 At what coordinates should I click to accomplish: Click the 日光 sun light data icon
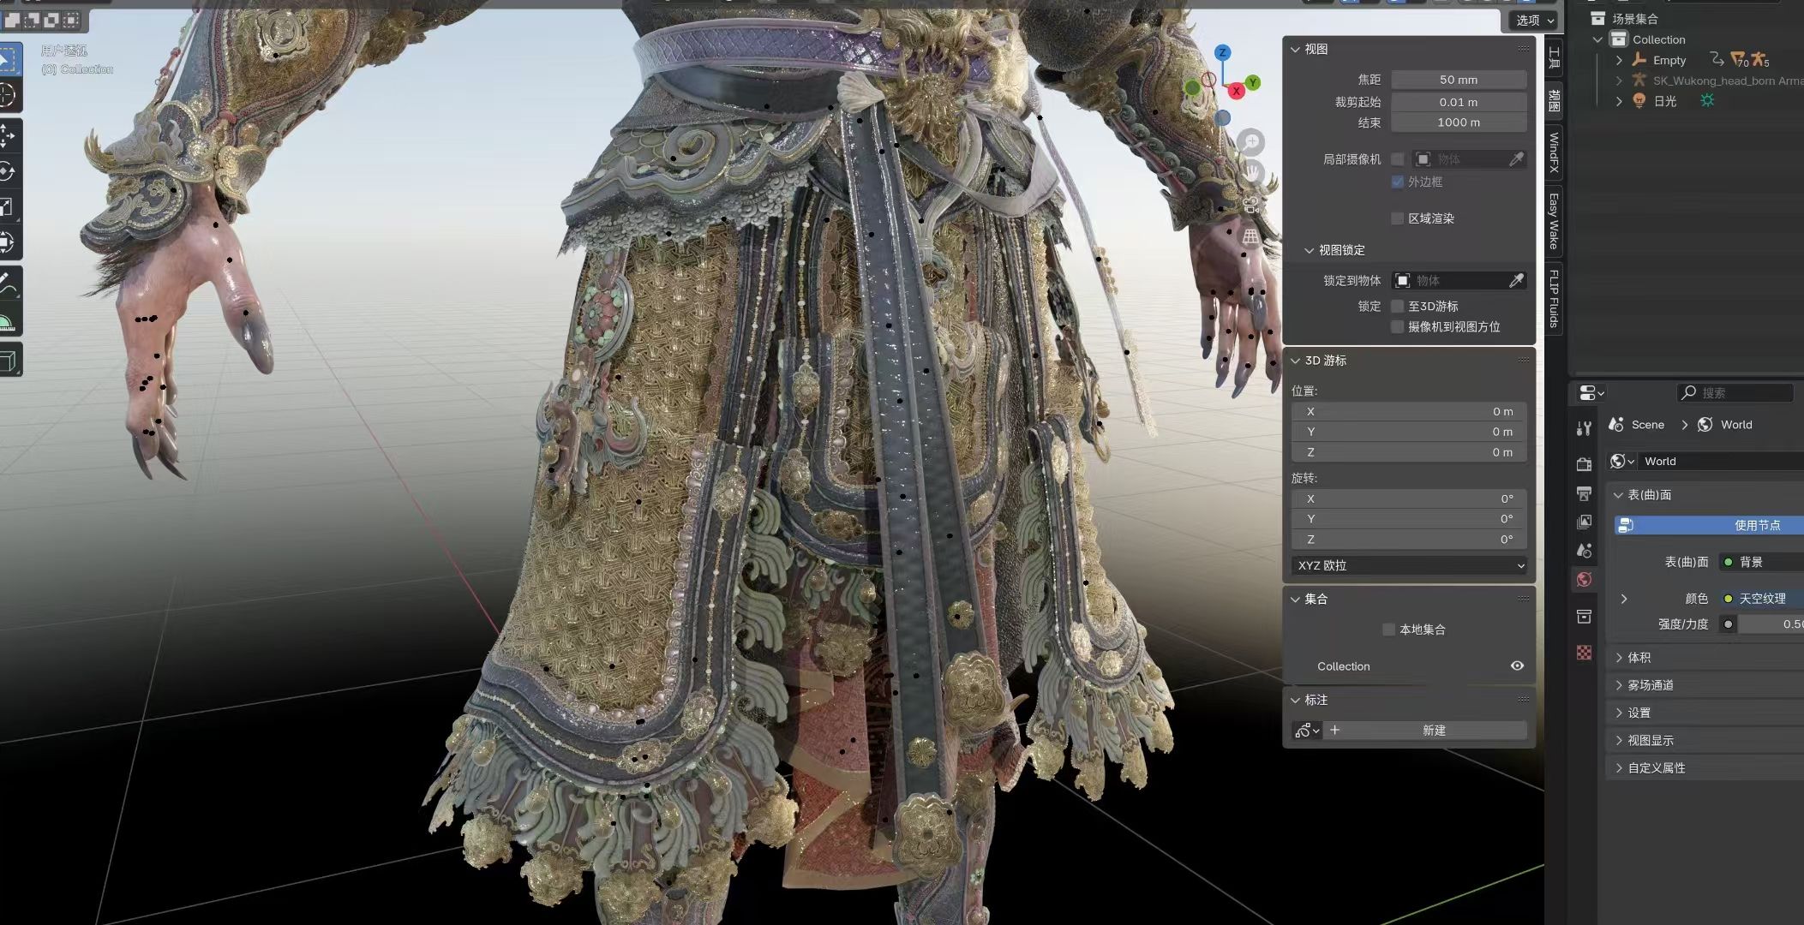[1707, 100]
